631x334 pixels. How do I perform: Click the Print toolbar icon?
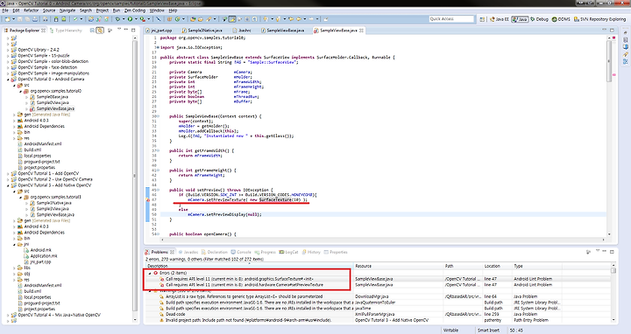[35, 19]
